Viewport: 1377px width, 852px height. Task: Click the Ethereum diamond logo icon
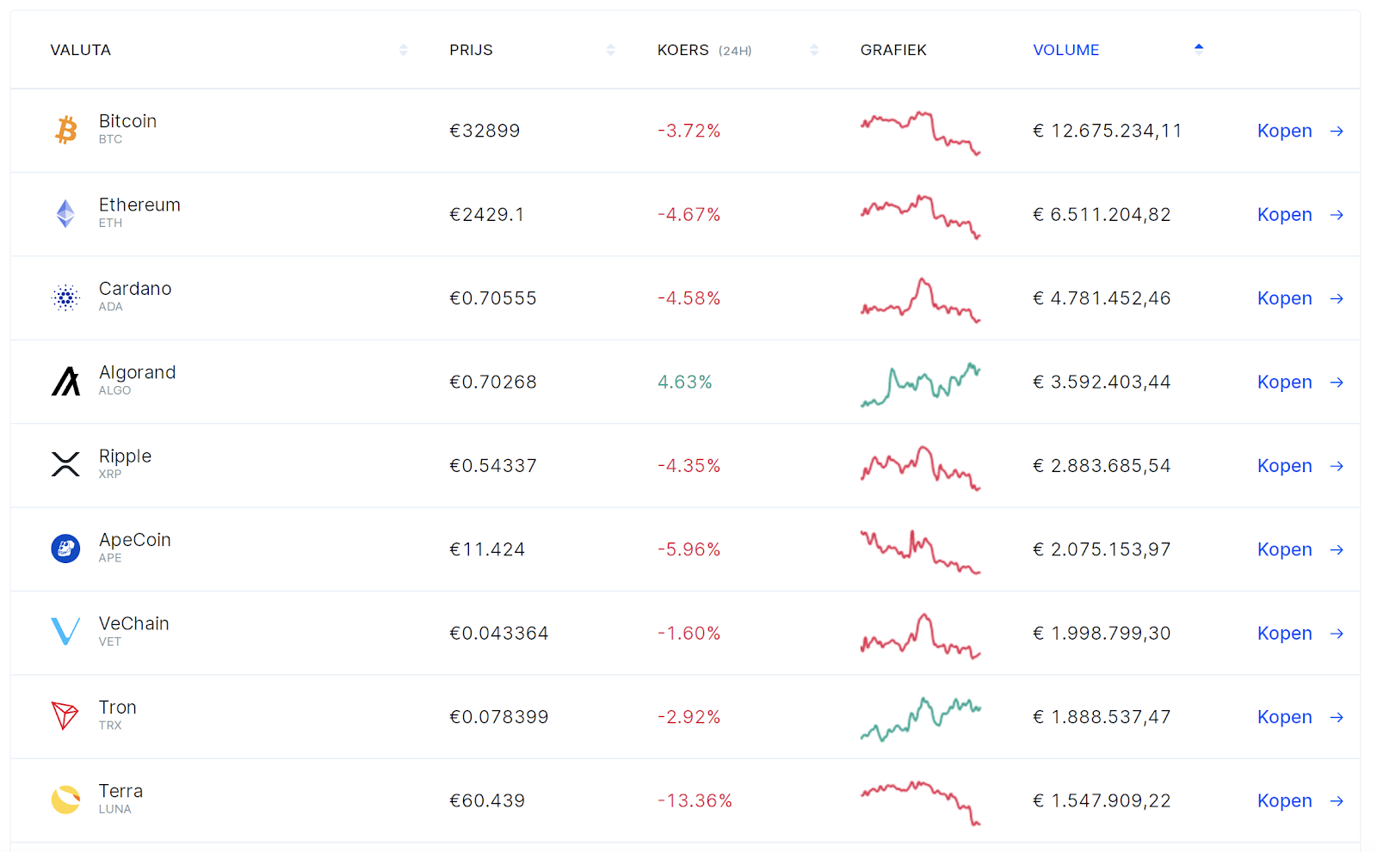[x=65, y=214]
